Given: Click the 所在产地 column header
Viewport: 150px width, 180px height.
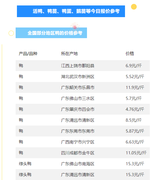Looking at the screenshot, I should pyautogui.click(x=69, y=54).
